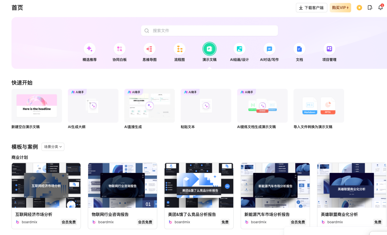Open the 首页 menu item

pos(16,7)
